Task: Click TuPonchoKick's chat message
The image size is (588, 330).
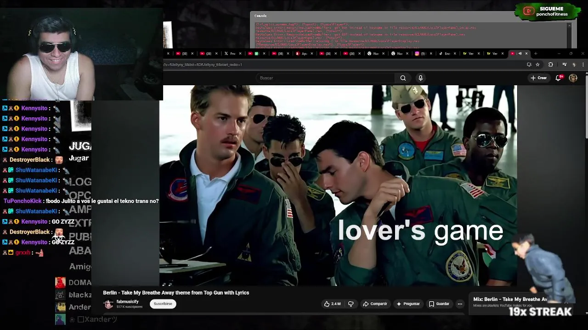Action: click(81, 201)
